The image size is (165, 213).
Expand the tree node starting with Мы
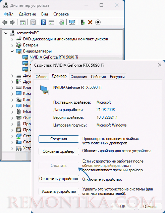point(12,112)
